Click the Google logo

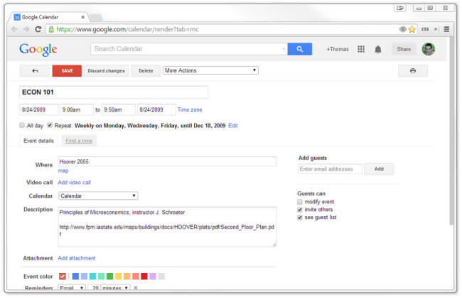[x=38, y=50]
